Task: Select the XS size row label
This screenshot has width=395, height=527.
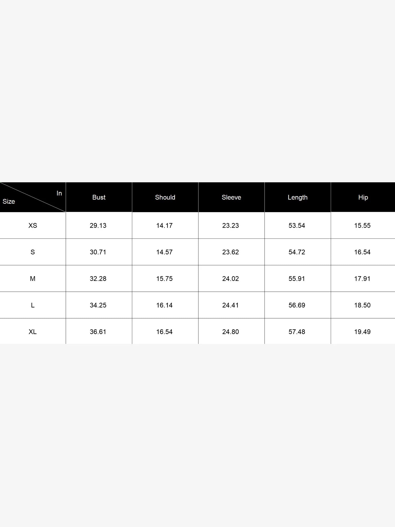Action: point(33,226)
